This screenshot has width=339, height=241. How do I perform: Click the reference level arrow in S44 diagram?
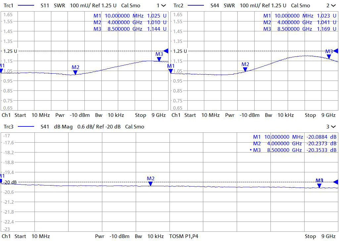pyautogui.click(x=336, y=51)
